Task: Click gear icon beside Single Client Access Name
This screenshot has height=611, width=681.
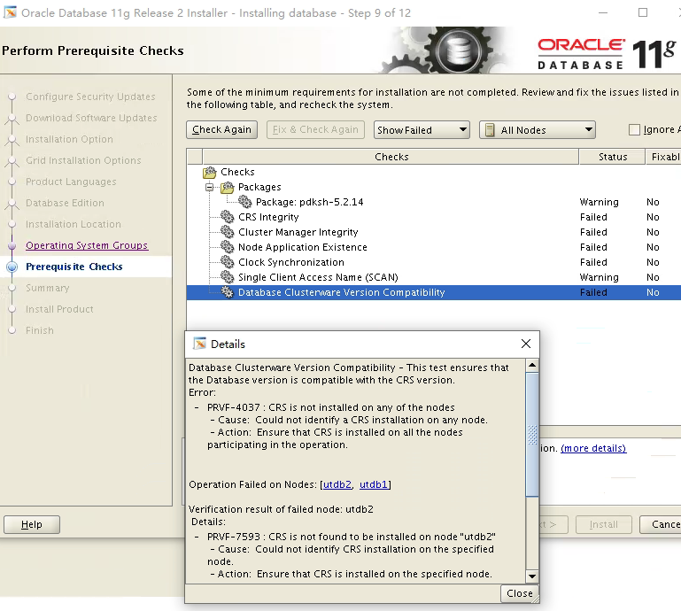Action: [227, 277]
